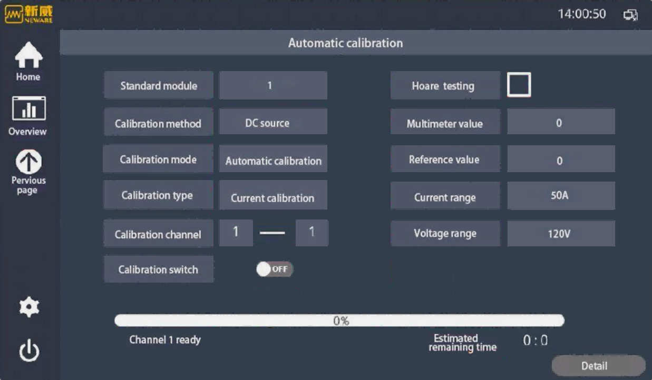This screenshot has width=652, height=380.
Task: Click the Standard module label button
Action: (x=159, y=85)
